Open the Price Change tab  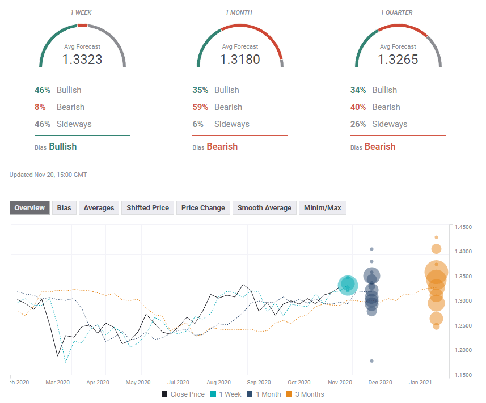(x=203, y=208)
